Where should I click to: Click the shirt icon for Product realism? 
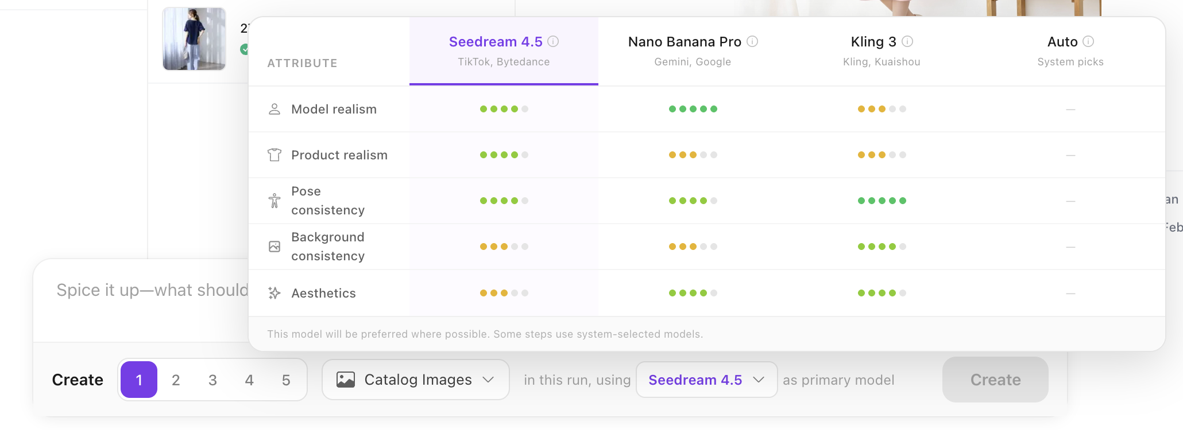click(275, 155)
